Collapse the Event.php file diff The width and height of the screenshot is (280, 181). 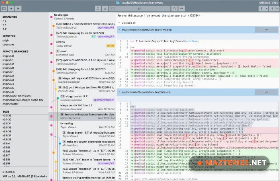[x=119, y=30]
